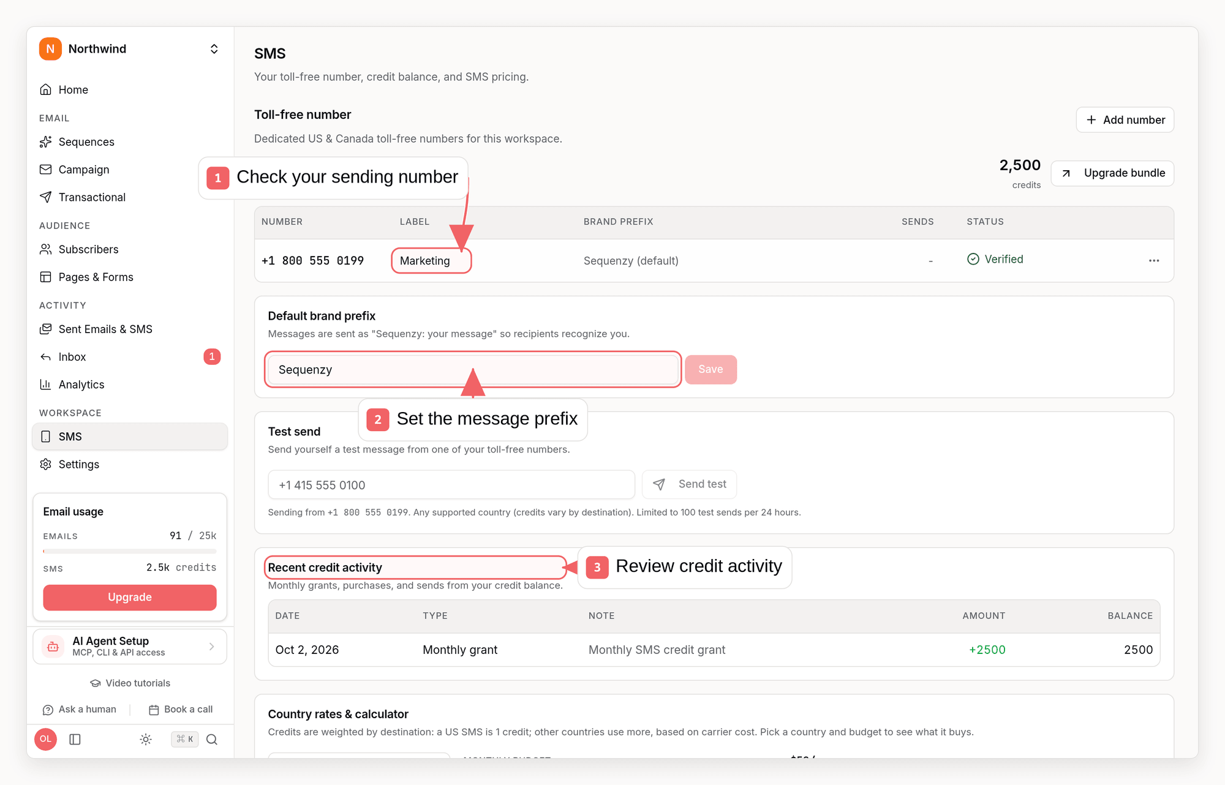Click the AI Agent Setup robot icon
Image resolution: width=1225 pixels, height=785 pixels.
pyautogui.click(x=53, y=647)
